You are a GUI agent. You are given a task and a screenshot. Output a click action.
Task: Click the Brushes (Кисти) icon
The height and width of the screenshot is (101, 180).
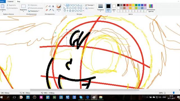(59, 6)
